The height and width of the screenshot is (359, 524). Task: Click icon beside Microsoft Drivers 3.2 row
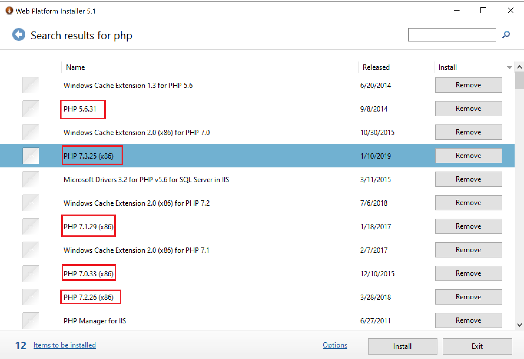(x=31, y=179)
